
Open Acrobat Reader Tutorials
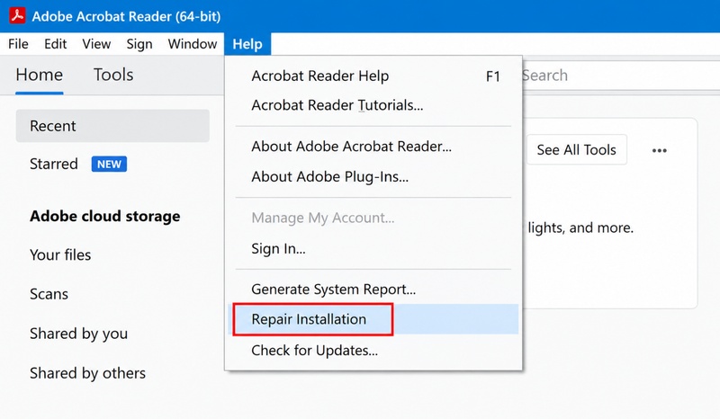[373, 105]
